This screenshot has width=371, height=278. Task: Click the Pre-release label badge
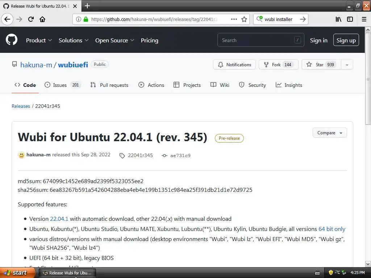pyautogui.click(x=229, y=138)
